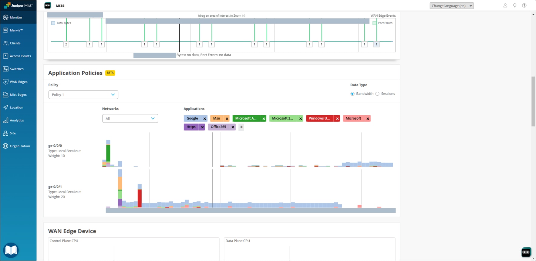536x261 pixels.
Task: Open Analytics in the sidebar
Action: 18,121
